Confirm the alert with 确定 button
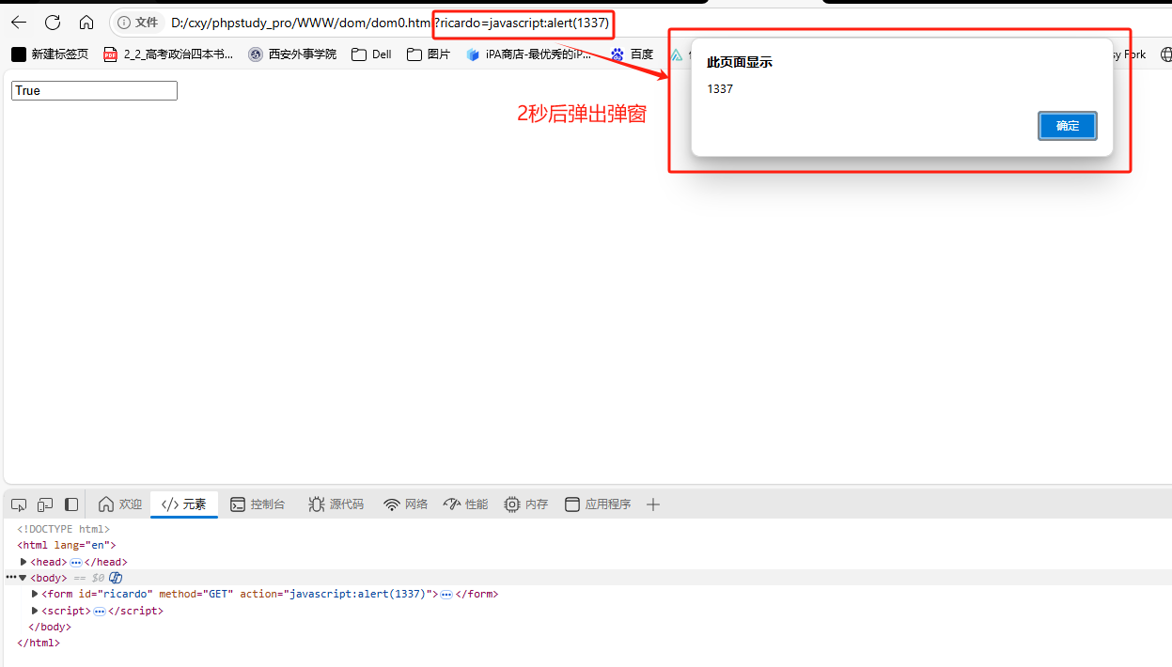 [1068, 126]
